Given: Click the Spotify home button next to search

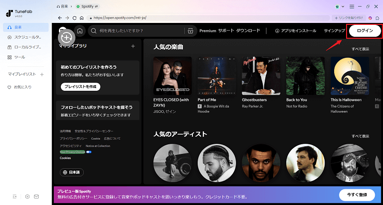Looking at the screenshot, I should tap(79, 31).
